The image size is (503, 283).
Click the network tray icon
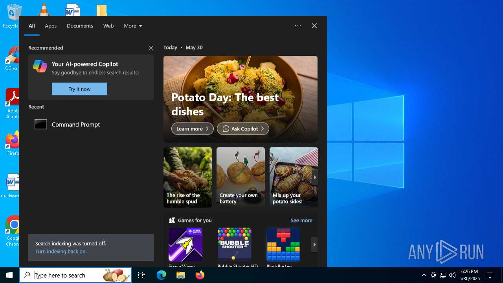tap(443, 275)
